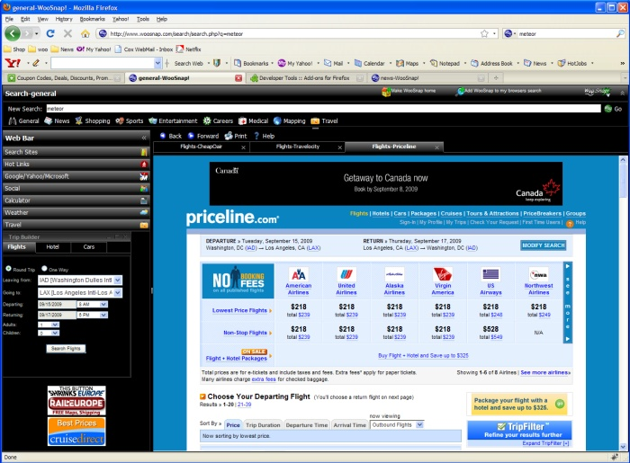630x463 pixels.
Task: Open Mail from Yahoo toolbar
Action: [x=334, y=64]
